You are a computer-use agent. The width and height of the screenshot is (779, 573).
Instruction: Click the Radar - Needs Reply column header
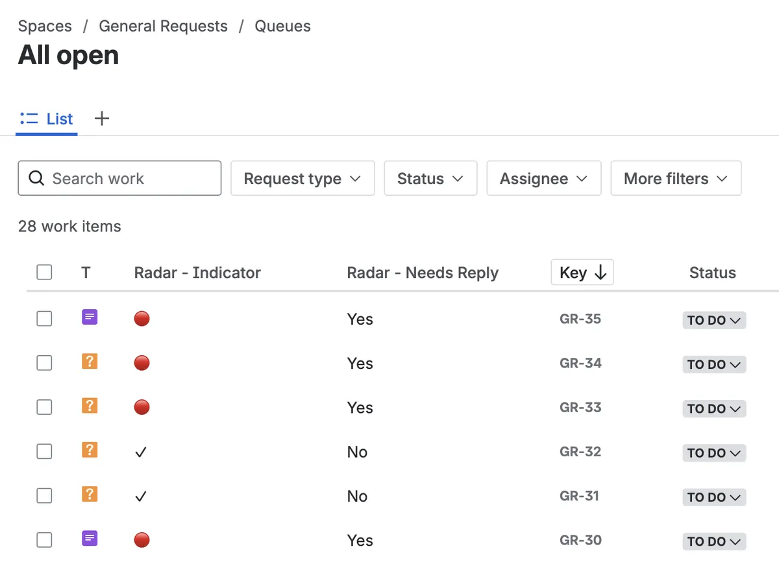[x=423, y=273]
